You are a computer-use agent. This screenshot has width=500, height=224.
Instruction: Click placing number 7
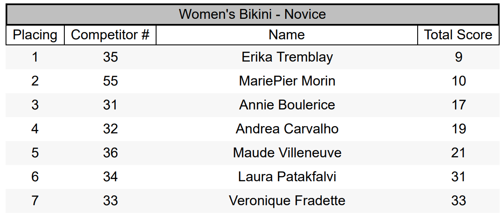(x=35, y=200)
